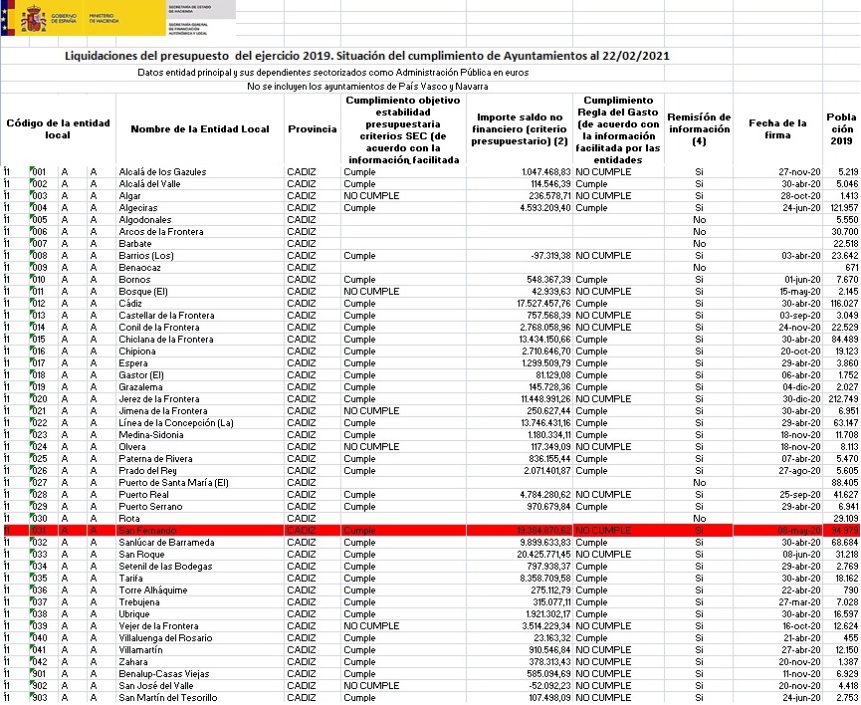
Task: Click the "Remisión de información (4)" header
Action: (699, 129)
